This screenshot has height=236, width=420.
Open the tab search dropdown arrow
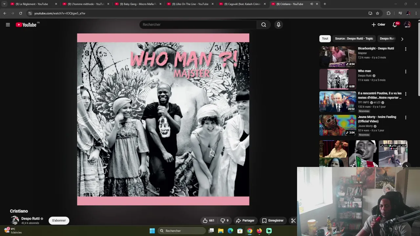[4, 4]
